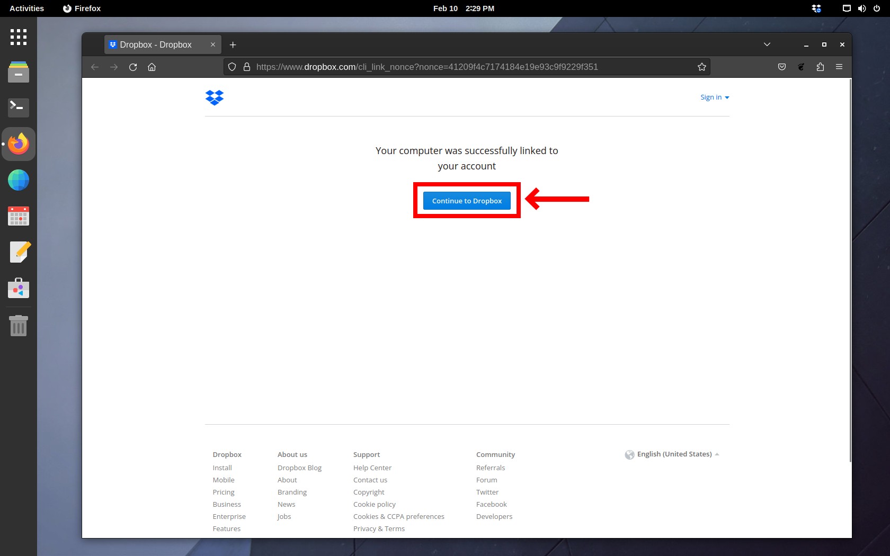Save page to Pocket
This screenshot has width=890, height=556.
tap(782, 67)
